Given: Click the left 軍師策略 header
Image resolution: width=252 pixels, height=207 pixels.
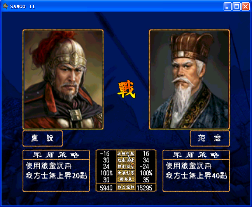Looking at the screenshot, I should [x=56, y=155].
